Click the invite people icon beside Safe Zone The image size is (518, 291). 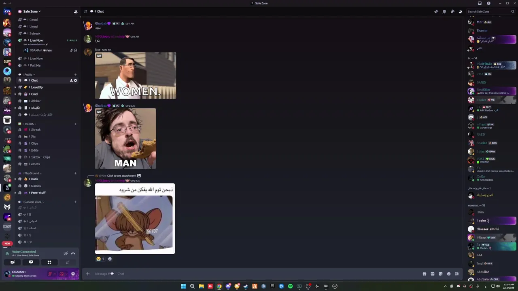[75, 11]
